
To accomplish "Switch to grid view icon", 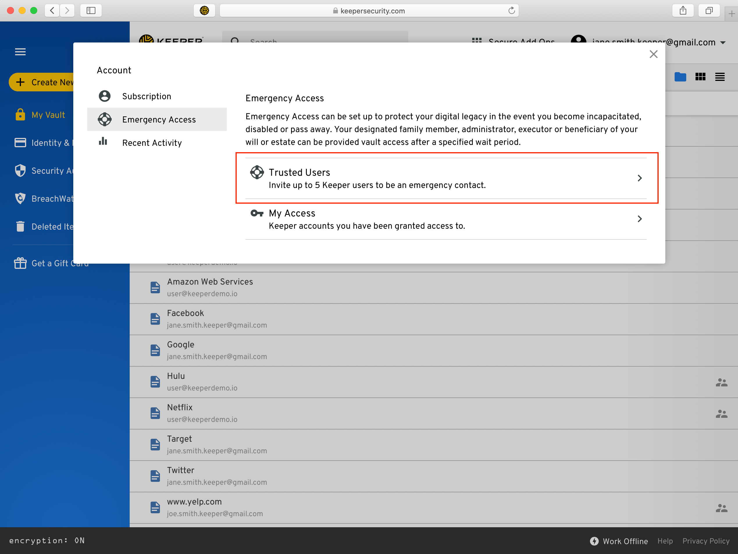I will [700, 77].
